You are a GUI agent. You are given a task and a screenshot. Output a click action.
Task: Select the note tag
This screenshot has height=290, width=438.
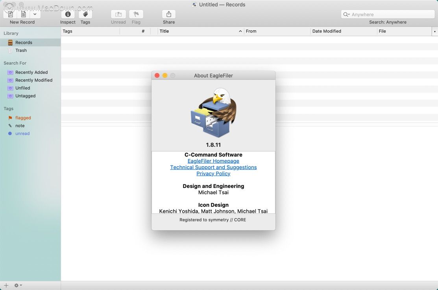[x=30, y=126]
